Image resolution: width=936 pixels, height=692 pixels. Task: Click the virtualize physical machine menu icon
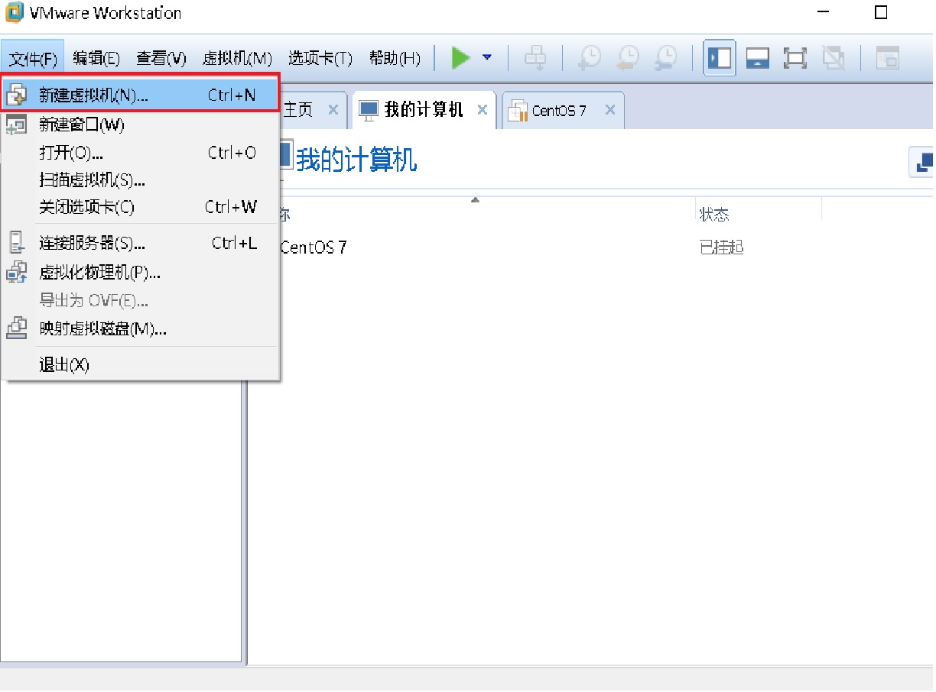pyautogui.click(x=17, y=273)
